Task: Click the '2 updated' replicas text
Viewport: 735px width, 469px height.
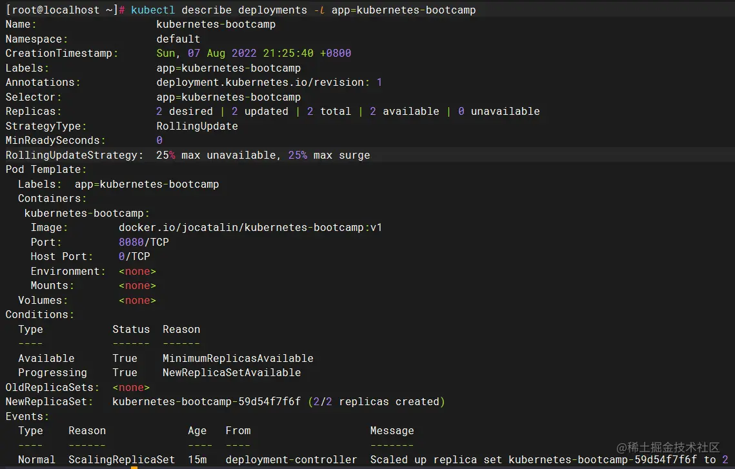Action: coord(259,112)
